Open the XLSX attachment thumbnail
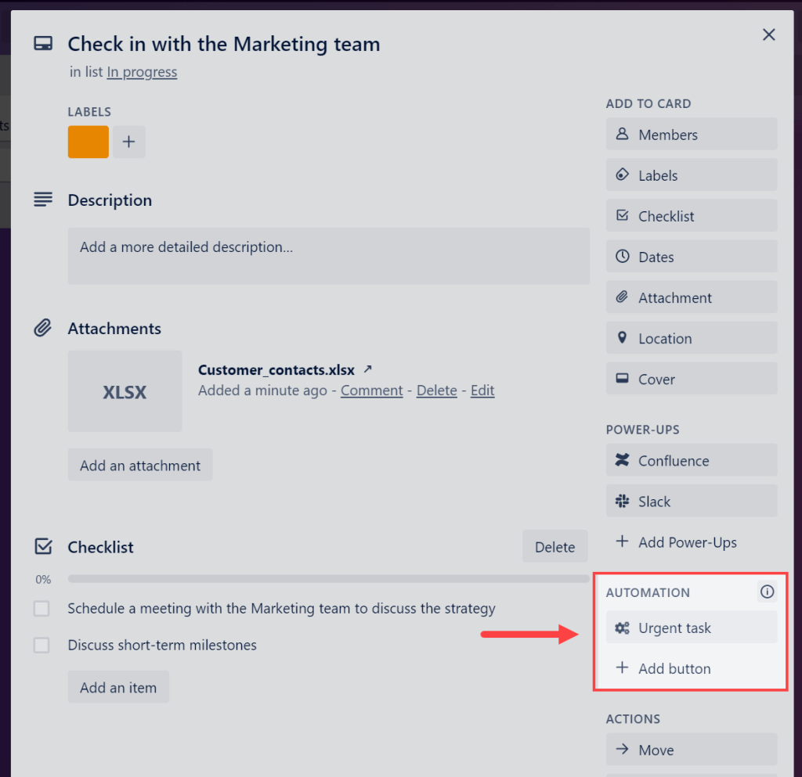Viewport: 802px width, 777px height. pos(125,390)
